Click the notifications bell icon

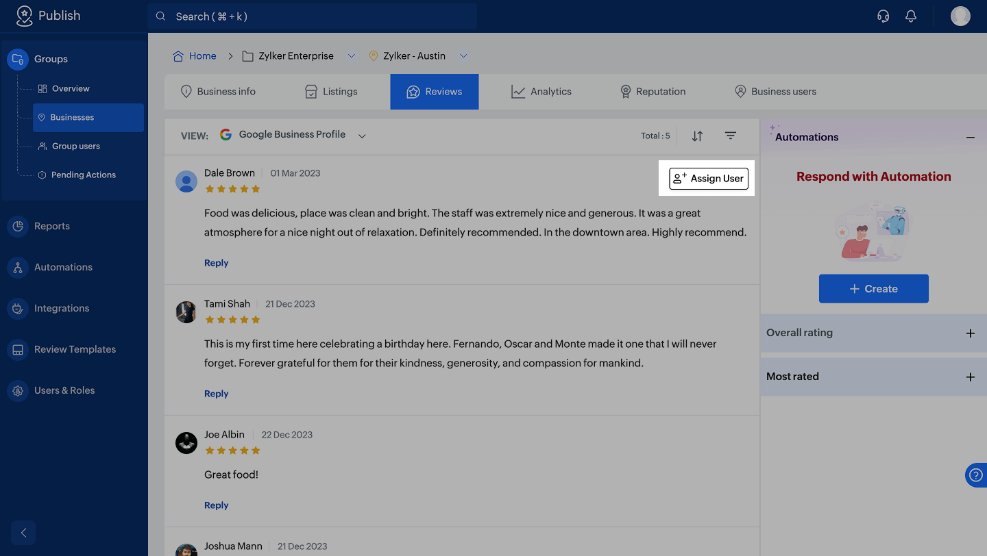(x=911, y=16)
